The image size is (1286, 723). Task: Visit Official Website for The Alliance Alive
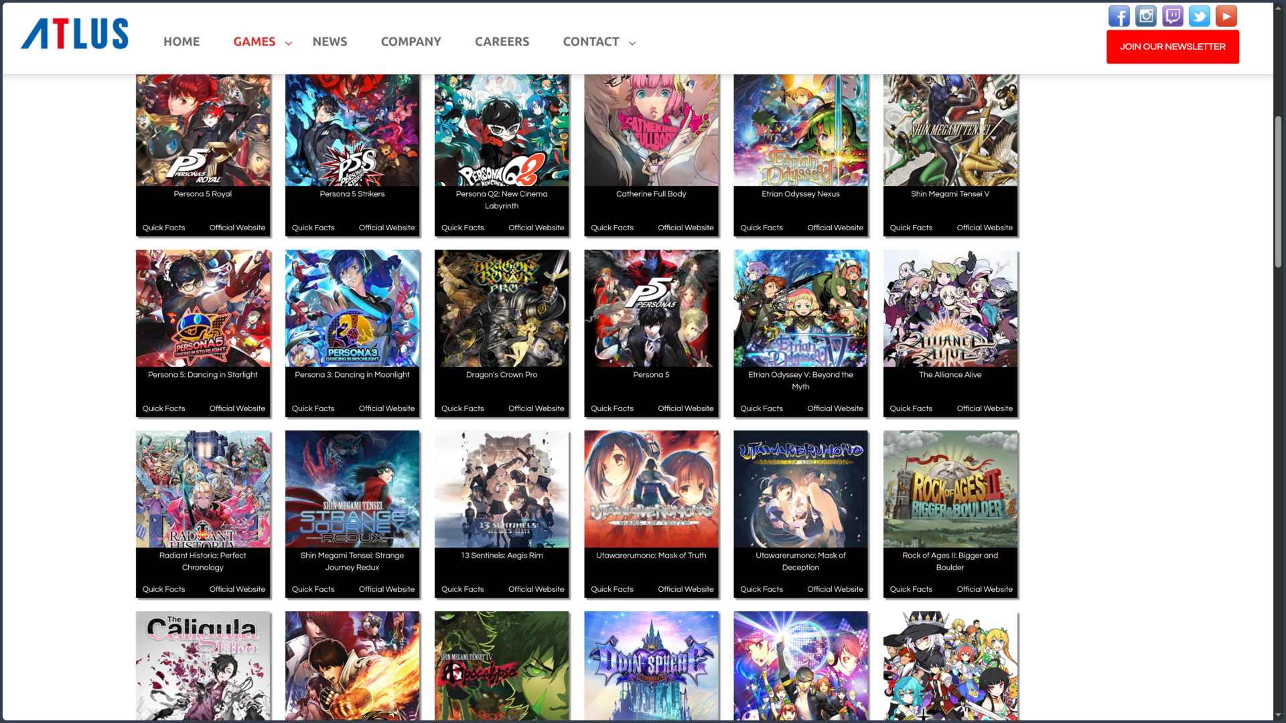pyautogui.click(x=984, y=408)
